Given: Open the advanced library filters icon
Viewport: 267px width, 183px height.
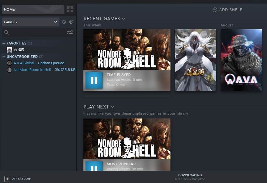Looking at the screenshot, I should pyautogui.click(x=69, y=32).
